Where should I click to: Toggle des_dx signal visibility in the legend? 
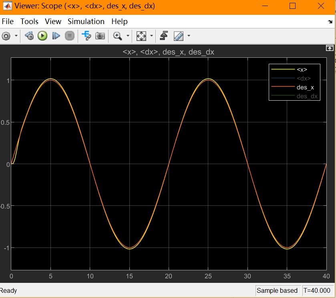[307, 96]
